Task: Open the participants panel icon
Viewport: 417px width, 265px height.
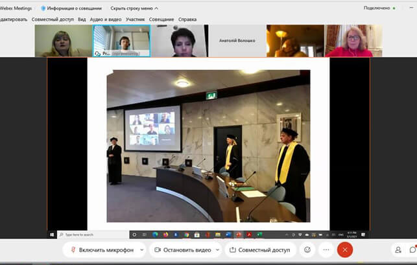Action: (x=398, y=250)
